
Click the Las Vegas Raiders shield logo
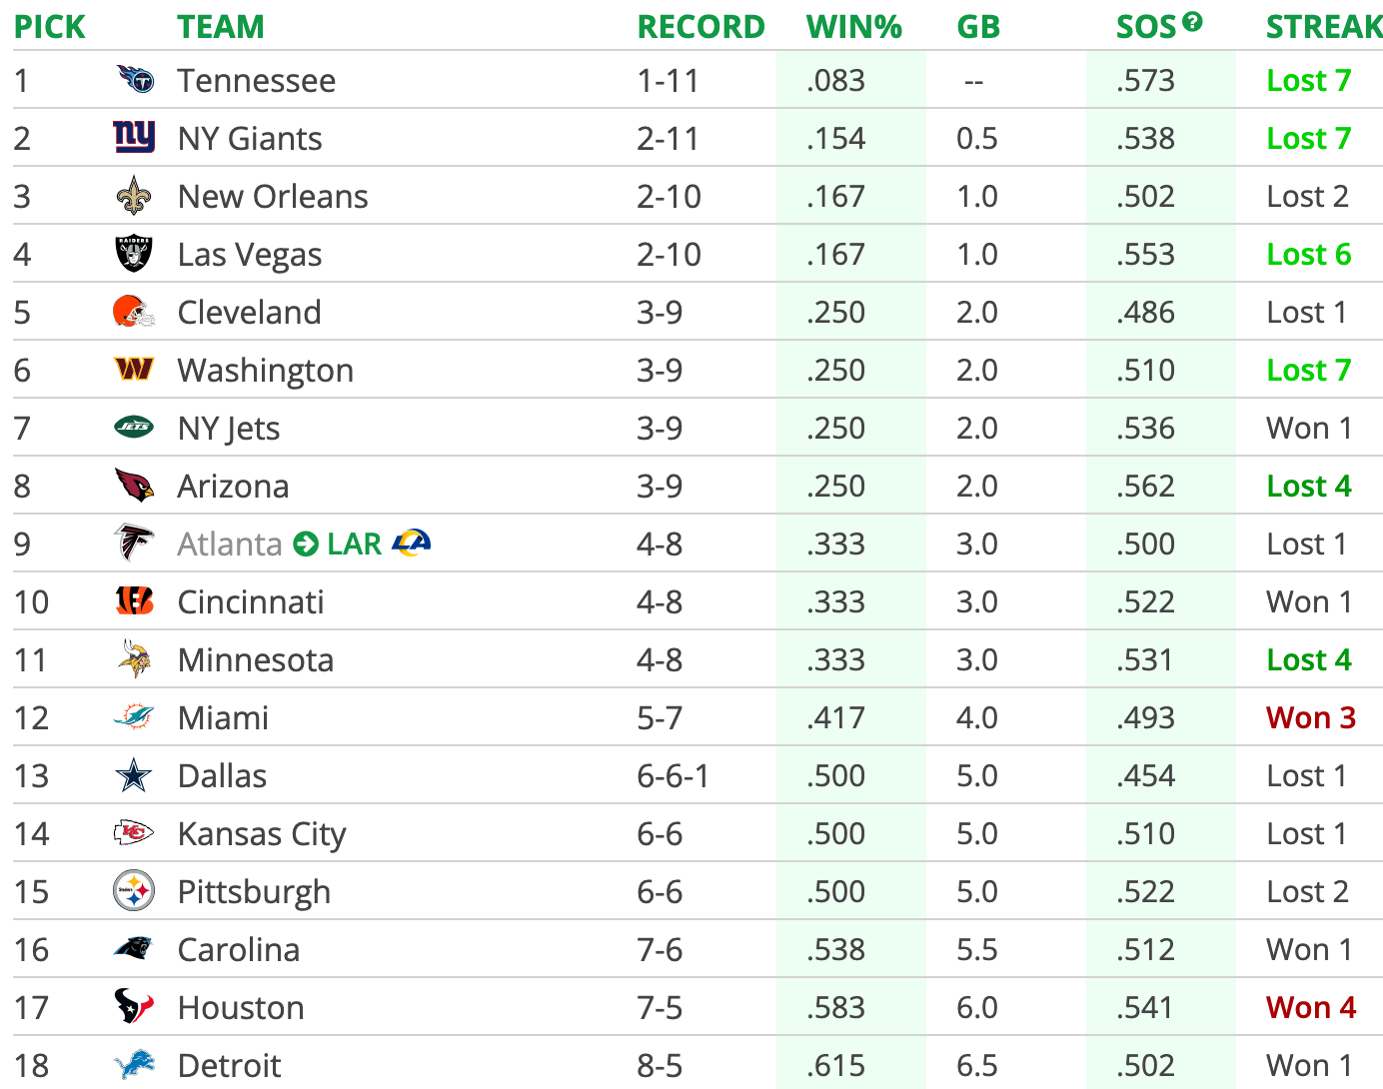(x=134, y=254)
